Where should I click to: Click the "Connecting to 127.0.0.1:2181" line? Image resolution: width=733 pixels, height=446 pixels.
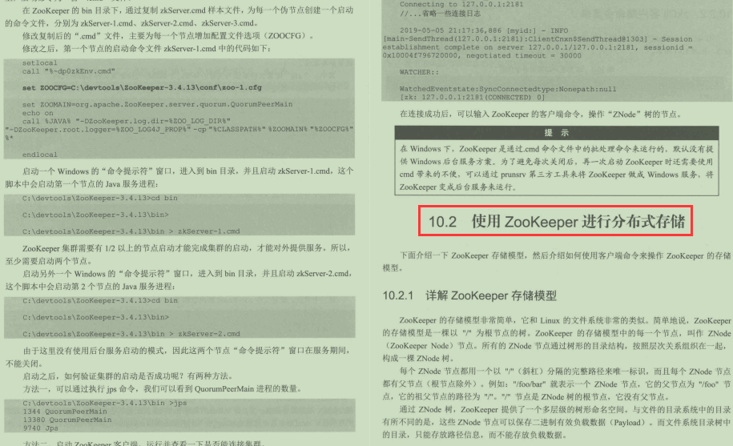(x=461, y=4)
